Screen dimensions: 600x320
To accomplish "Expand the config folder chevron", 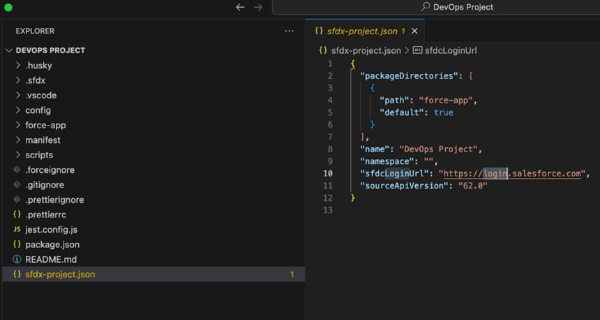I will (18, 110).
